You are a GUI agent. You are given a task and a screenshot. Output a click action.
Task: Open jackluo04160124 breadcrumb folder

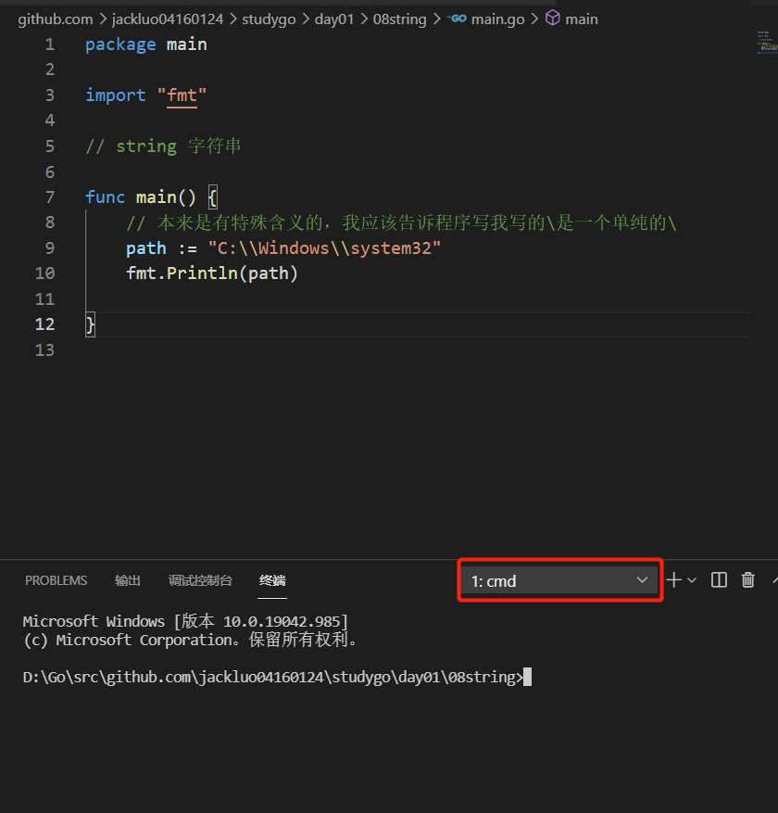tap(168, 19)
